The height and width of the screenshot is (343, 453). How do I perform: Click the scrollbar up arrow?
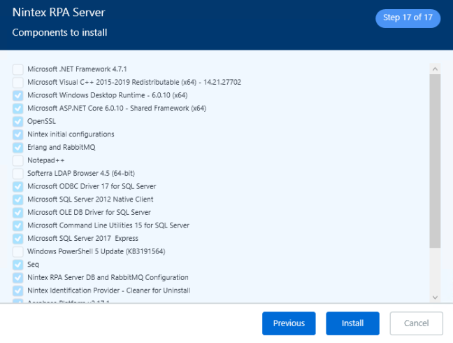pyautogui.click(x=435, y=69)
